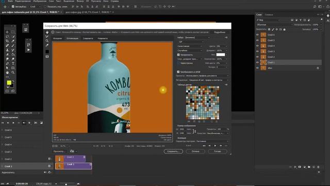Hide Слой 6 in the Layers panel

tap(257, 35)
